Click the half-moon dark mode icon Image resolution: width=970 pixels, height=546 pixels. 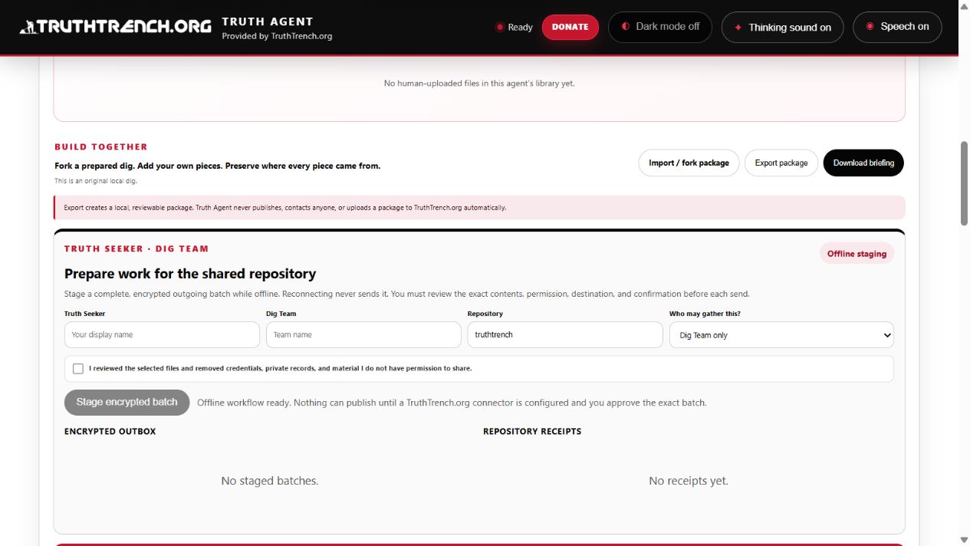tap(626, 27)
